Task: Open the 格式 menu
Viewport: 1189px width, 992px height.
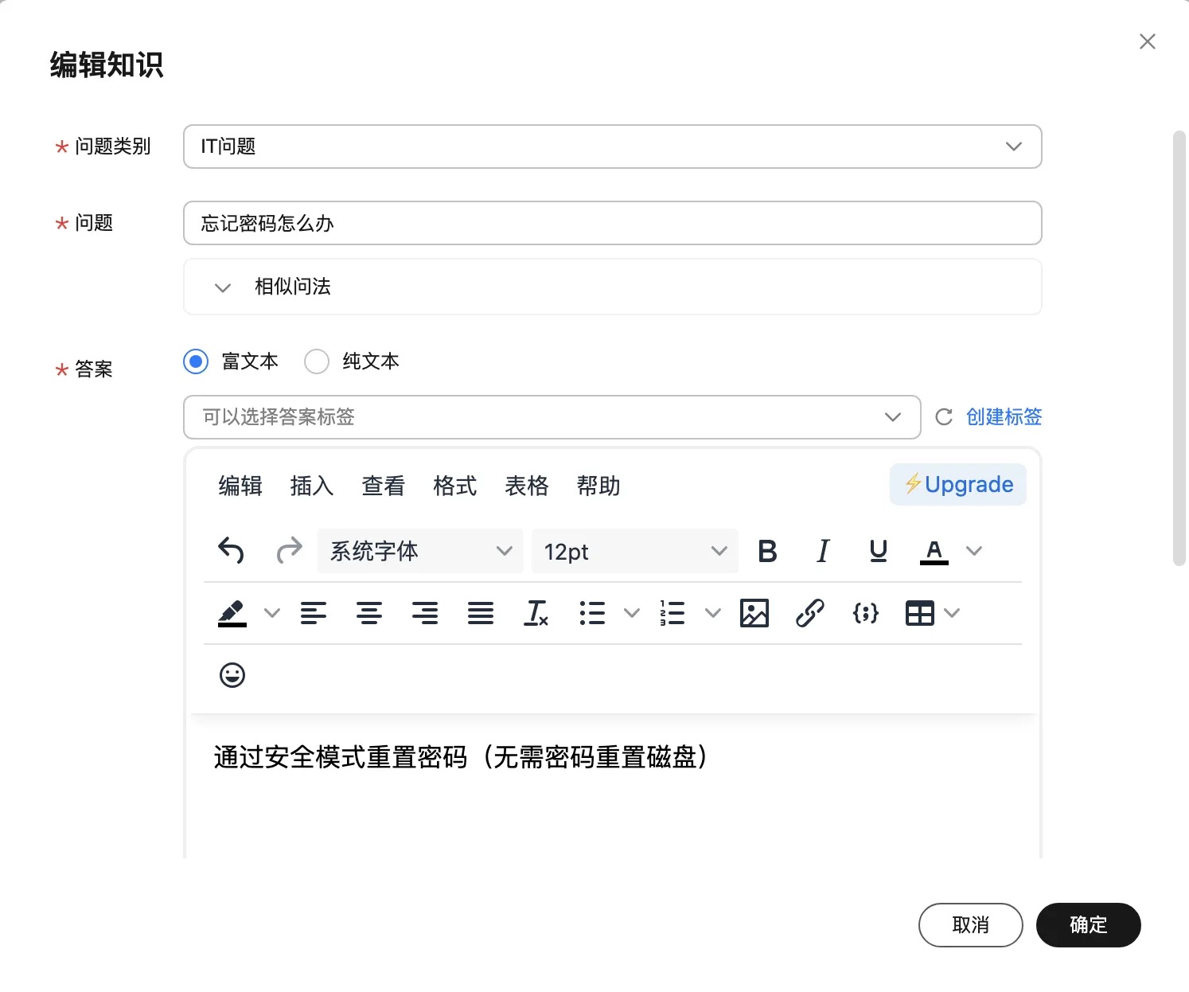Action: coord(455,485)
